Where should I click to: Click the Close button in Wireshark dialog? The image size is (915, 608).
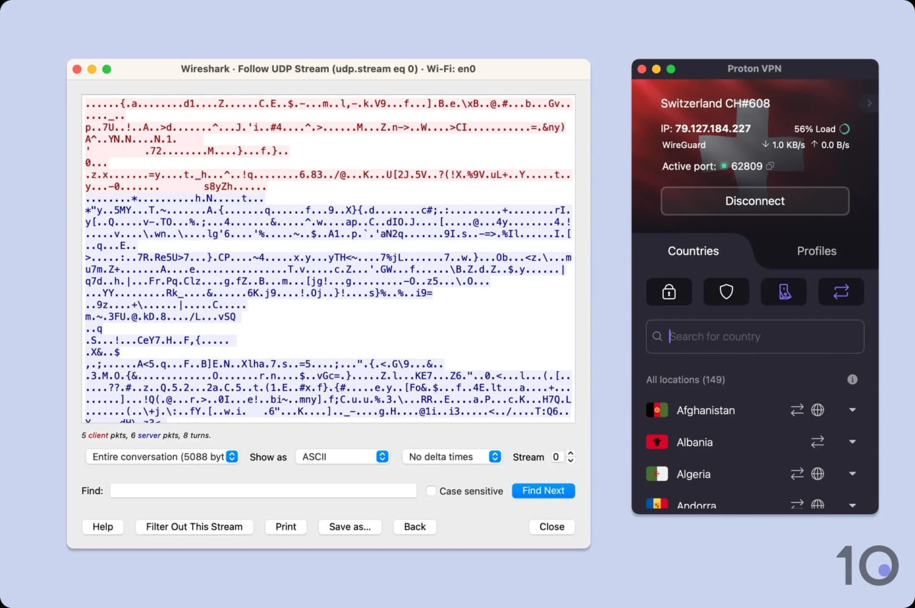point(552,527)
